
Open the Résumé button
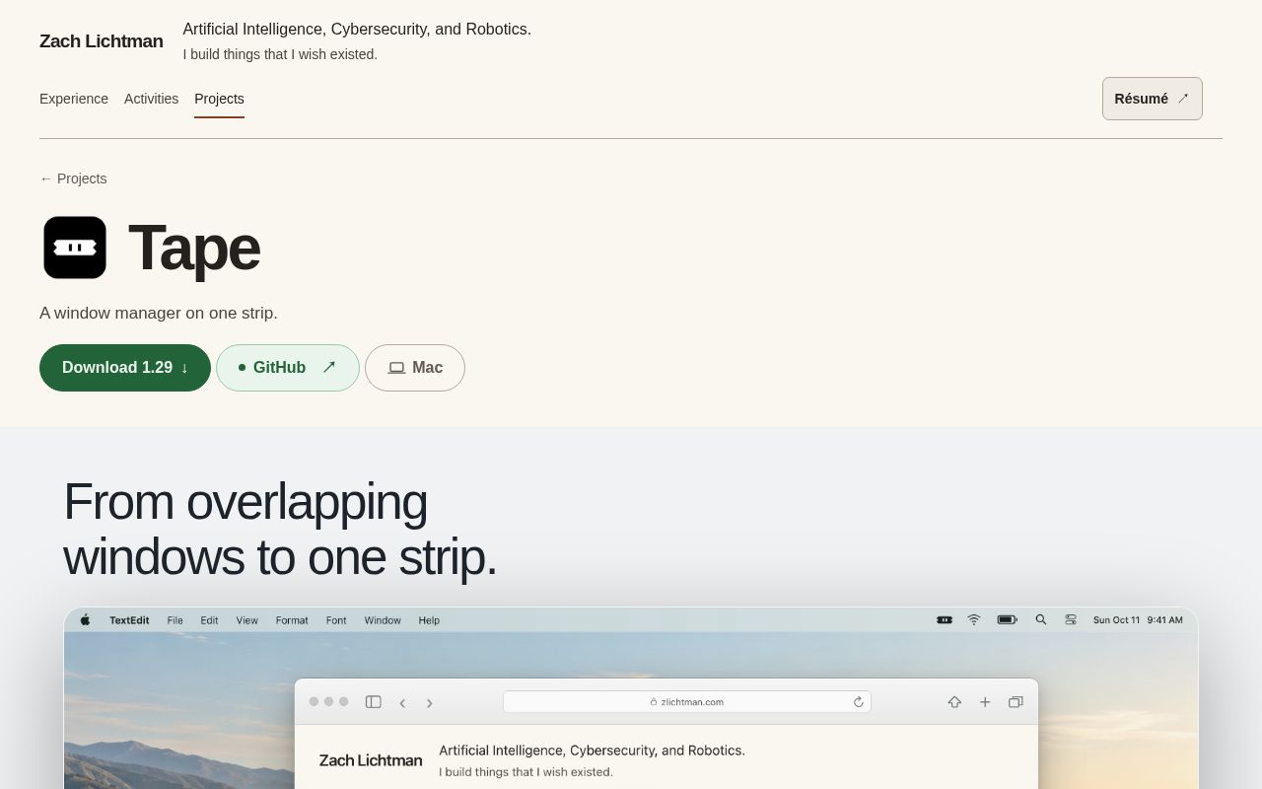(x=1152, y=99)
